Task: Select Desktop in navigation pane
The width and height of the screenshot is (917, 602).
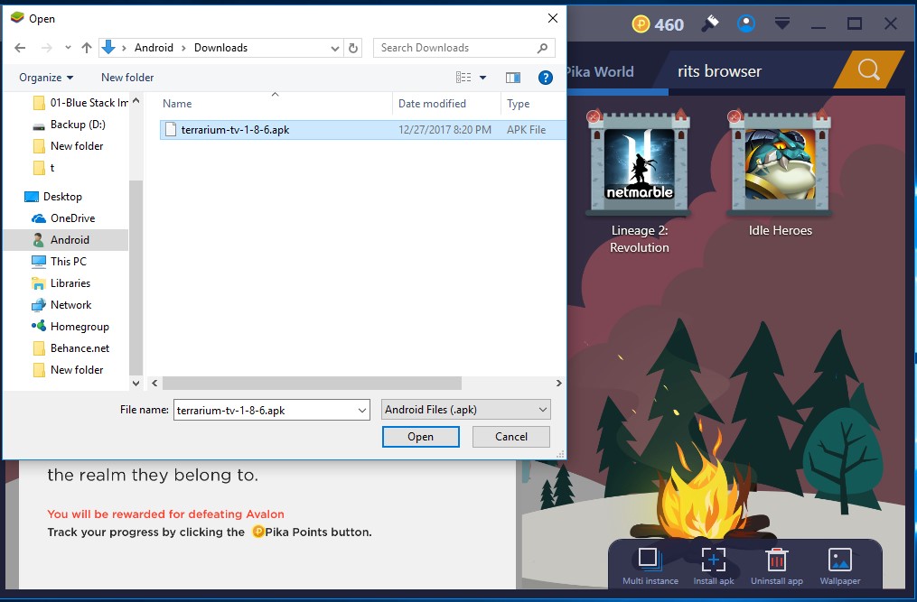Action: [52, 197]
